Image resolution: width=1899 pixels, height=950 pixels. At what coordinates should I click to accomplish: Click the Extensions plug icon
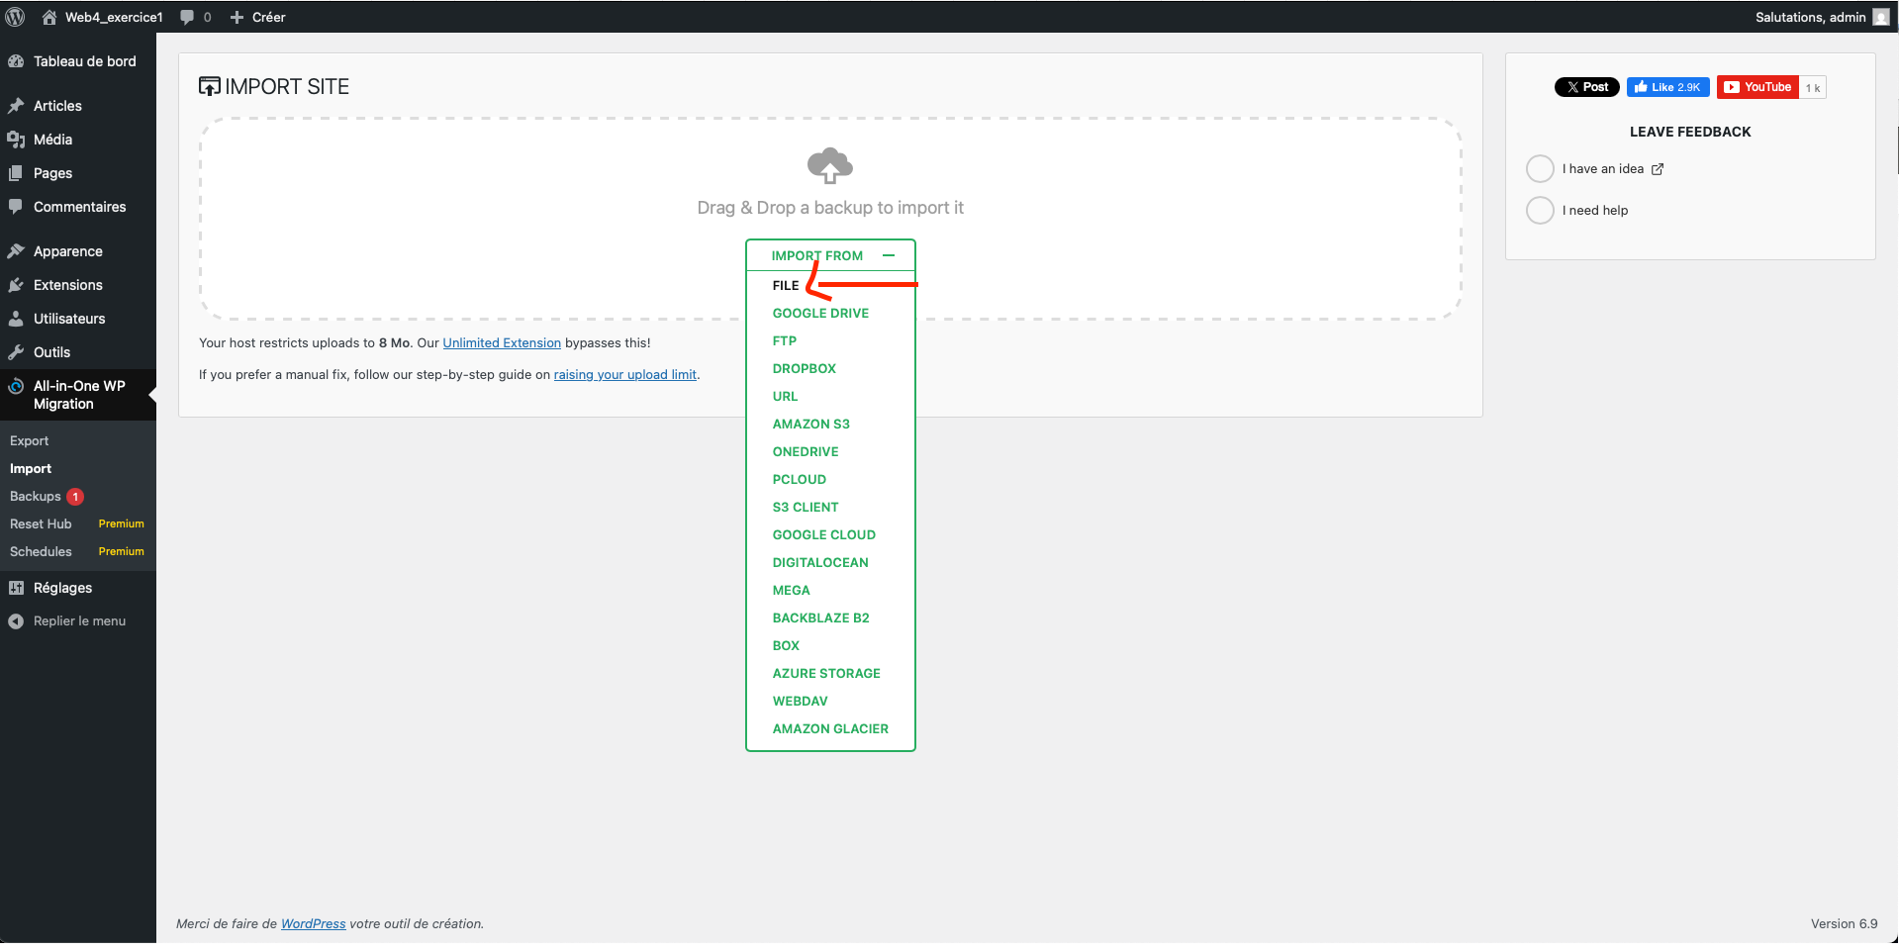(x=16, y=285)
